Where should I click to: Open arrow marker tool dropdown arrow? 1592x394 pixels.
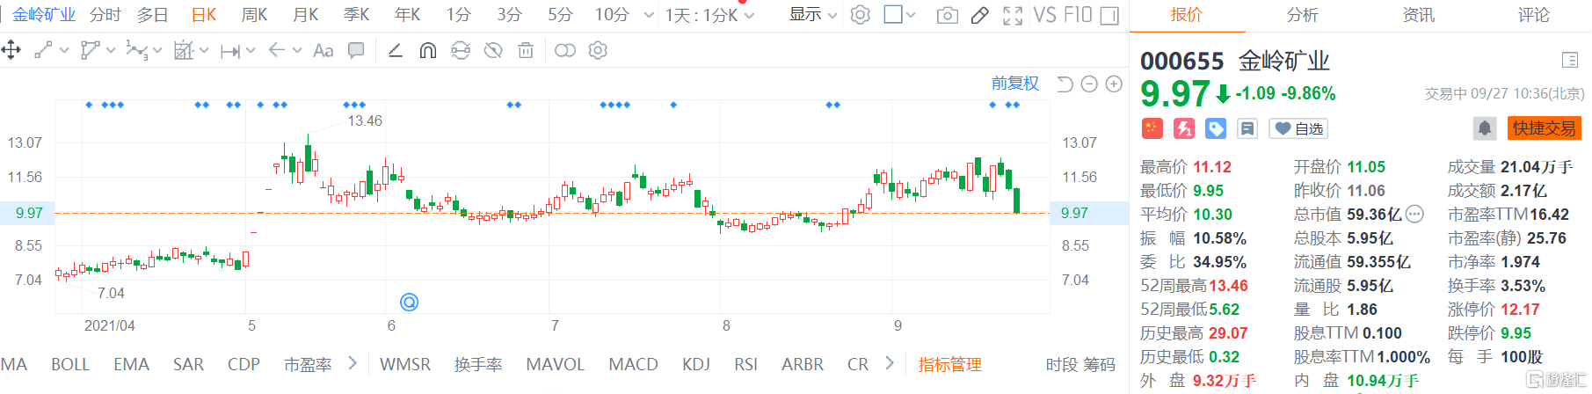(297, 51)
